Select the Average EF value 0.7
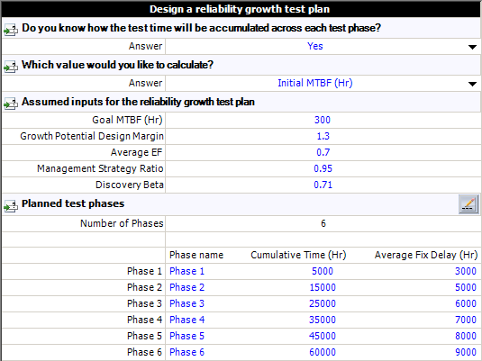Viewport: 482px width, 361px height. tap(323, 152)
